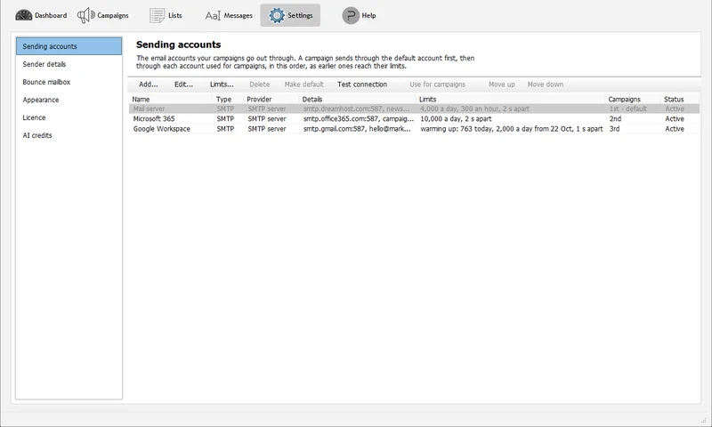The image size is (712, 427).
Task: Select Sending accounts in the sidebar
Action: (69, 46)
